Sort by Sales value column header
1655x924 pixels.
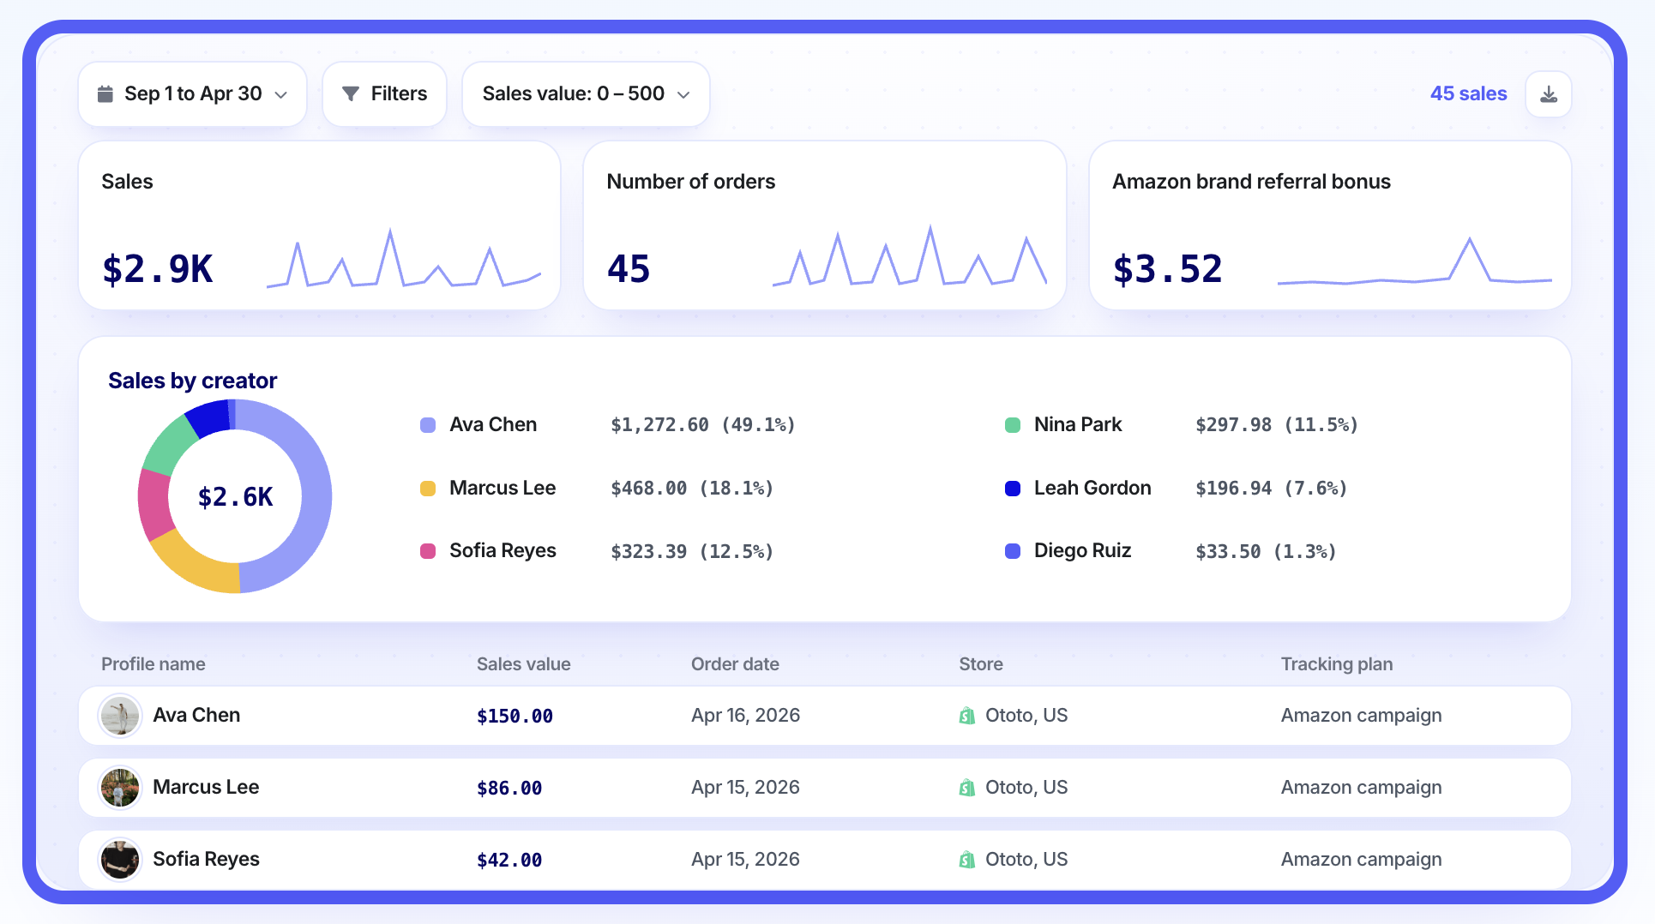[x=524, y=664]
